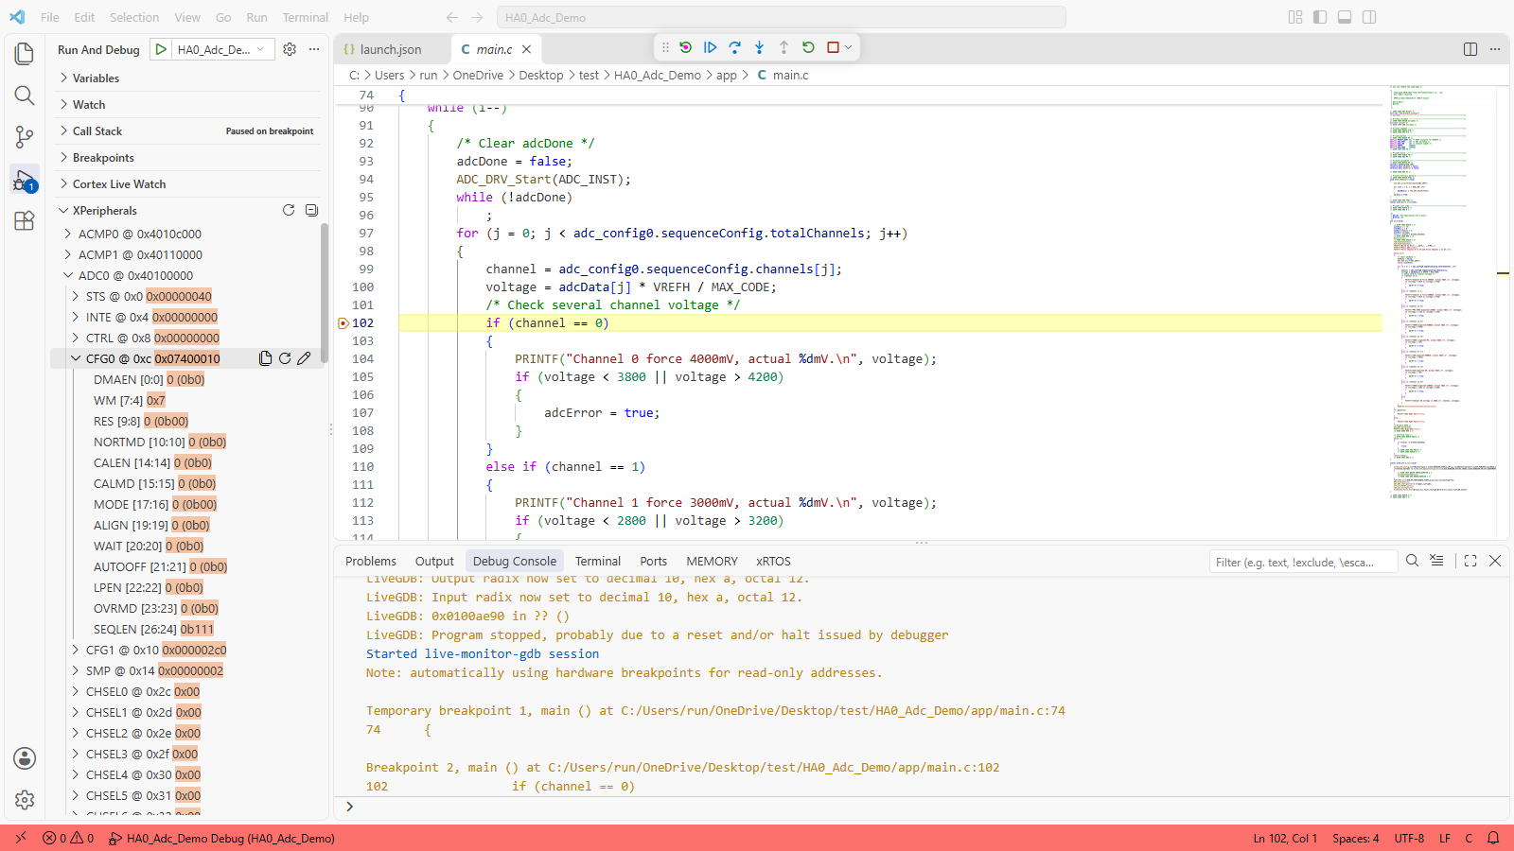Click Ln 102, Col 1 in status bar
This screenshot has height=851, width=1514.
tap(1285, 838)
